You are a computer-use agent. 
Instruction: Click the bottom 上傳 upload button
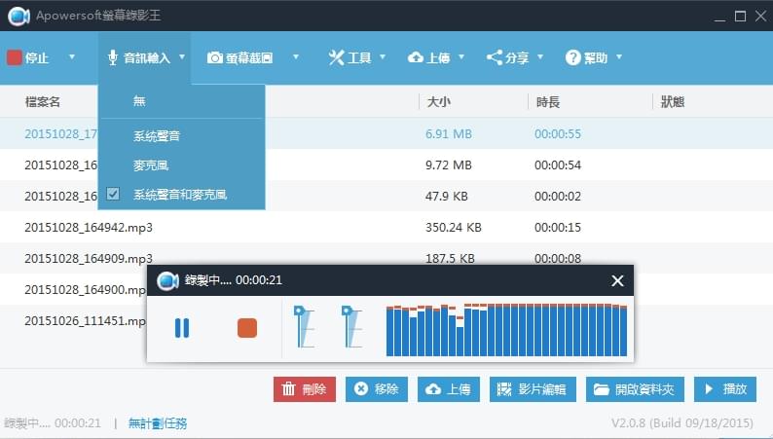[x=449, y=389]
